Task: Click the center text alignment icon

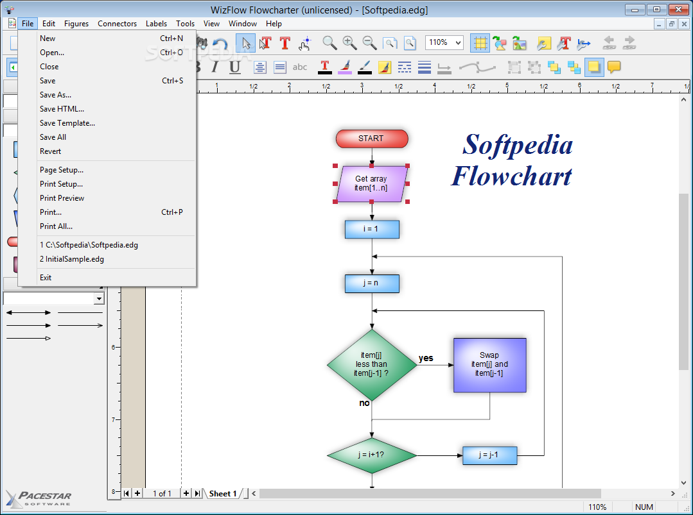Action: point(260,67)
